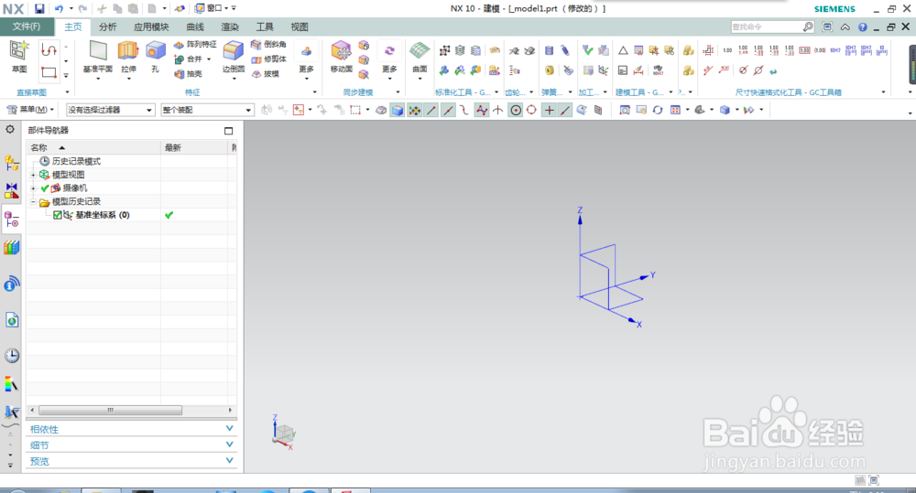This screenshot has height=493, width=916.
Task: Apply Draft (拔模) to faces
Action: tap(266, 74)
